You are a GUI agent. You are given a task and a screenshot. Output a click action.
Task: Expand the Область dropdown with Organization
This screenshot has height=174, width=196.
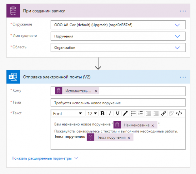click(177, 48)
